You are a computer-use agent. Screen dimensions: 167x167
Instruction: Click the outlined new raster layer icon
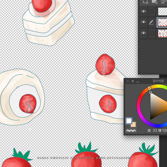pos(145,2)
